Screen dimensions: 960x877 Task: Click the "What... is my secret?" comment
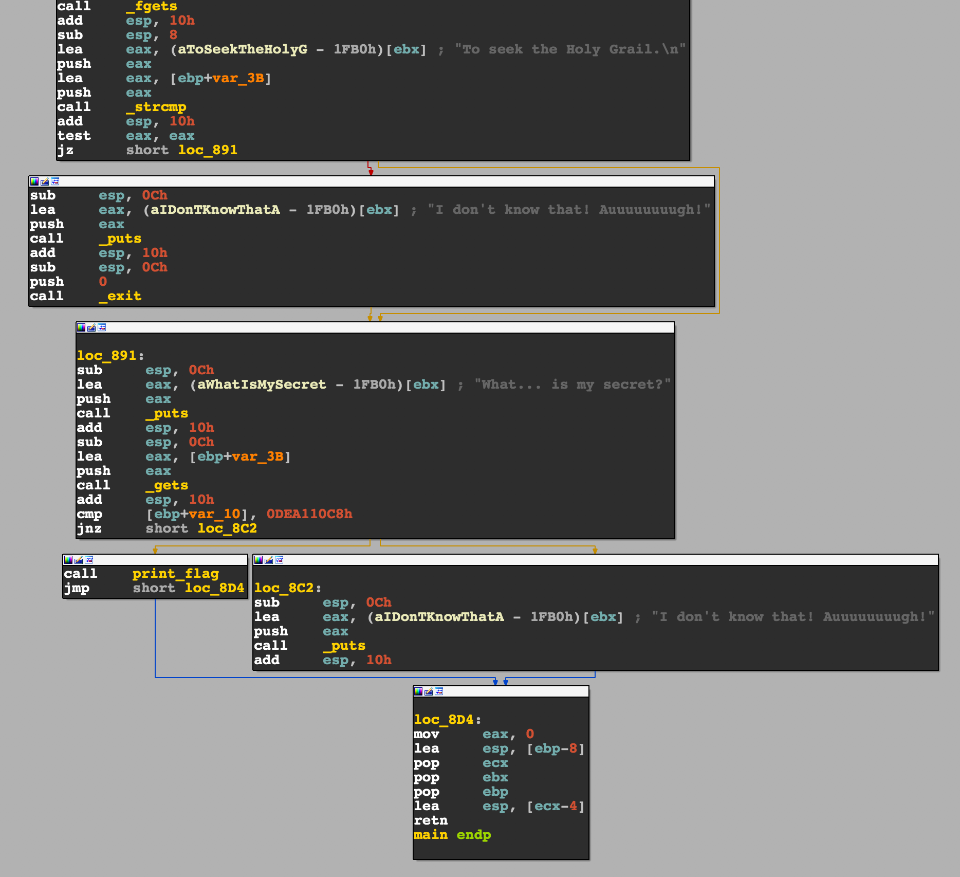pos(573,385)
